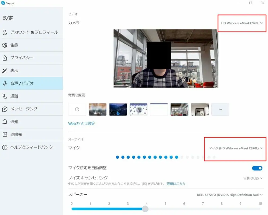
Task: Open the Webカメラ設定 link
Action: (x=82, y=124)
